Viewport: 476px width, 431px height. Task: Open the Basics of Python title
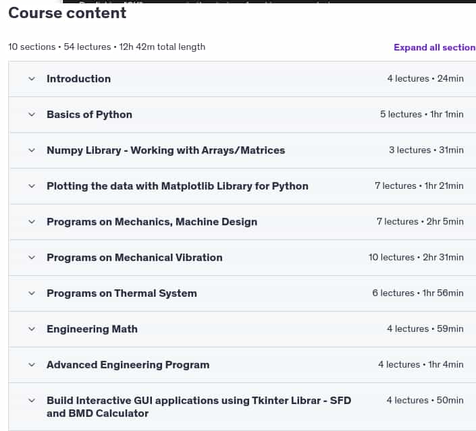click(89, 115)
